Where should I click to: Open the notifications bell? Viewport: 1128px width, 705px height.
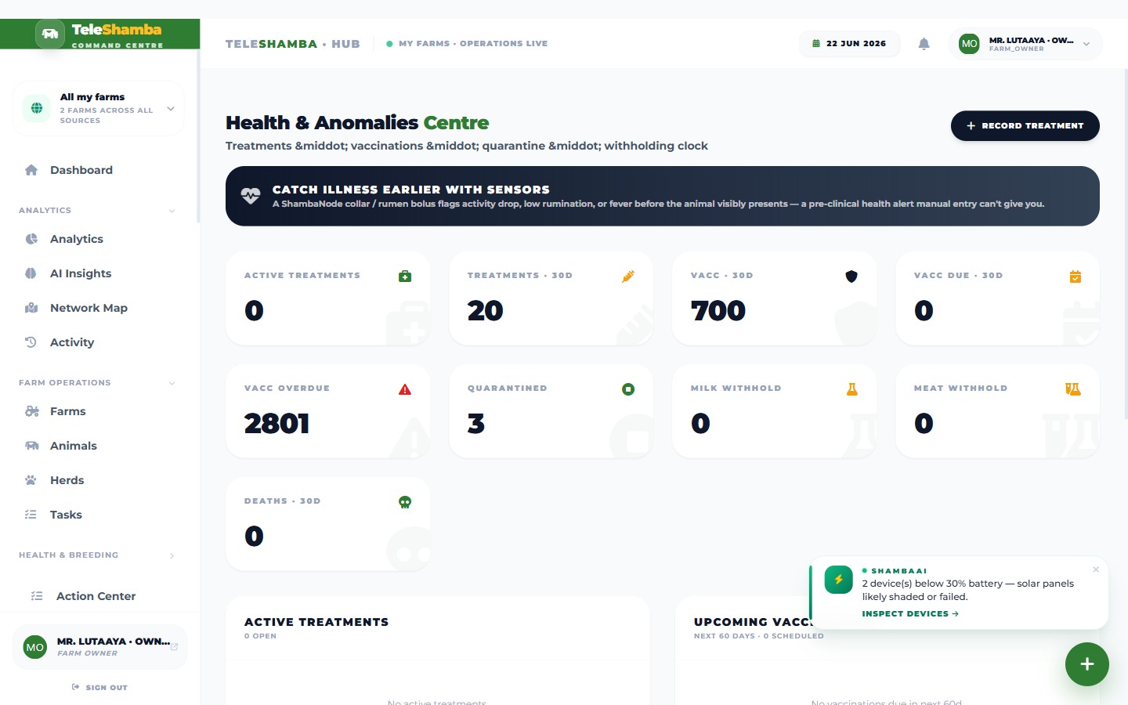pyautogui.click(x=924, y=44)
